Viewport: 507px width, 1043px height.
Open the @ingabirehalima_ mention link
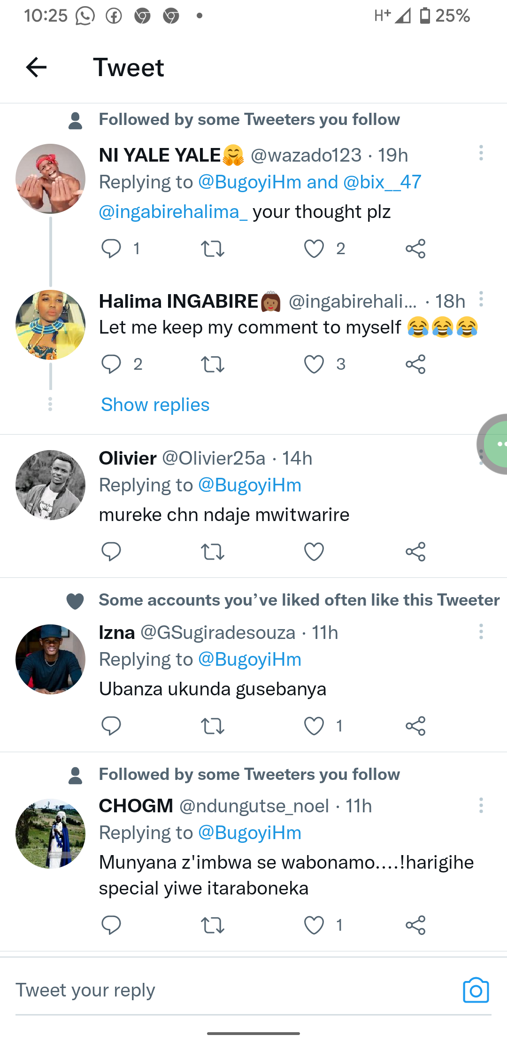click(173, 212)
